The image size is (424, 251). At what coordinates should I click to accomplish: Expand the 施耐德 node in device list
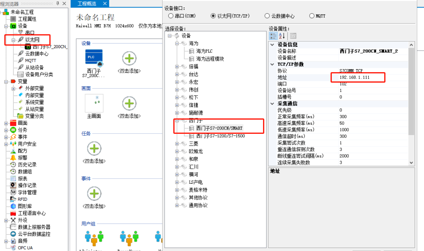coord(177,113)
